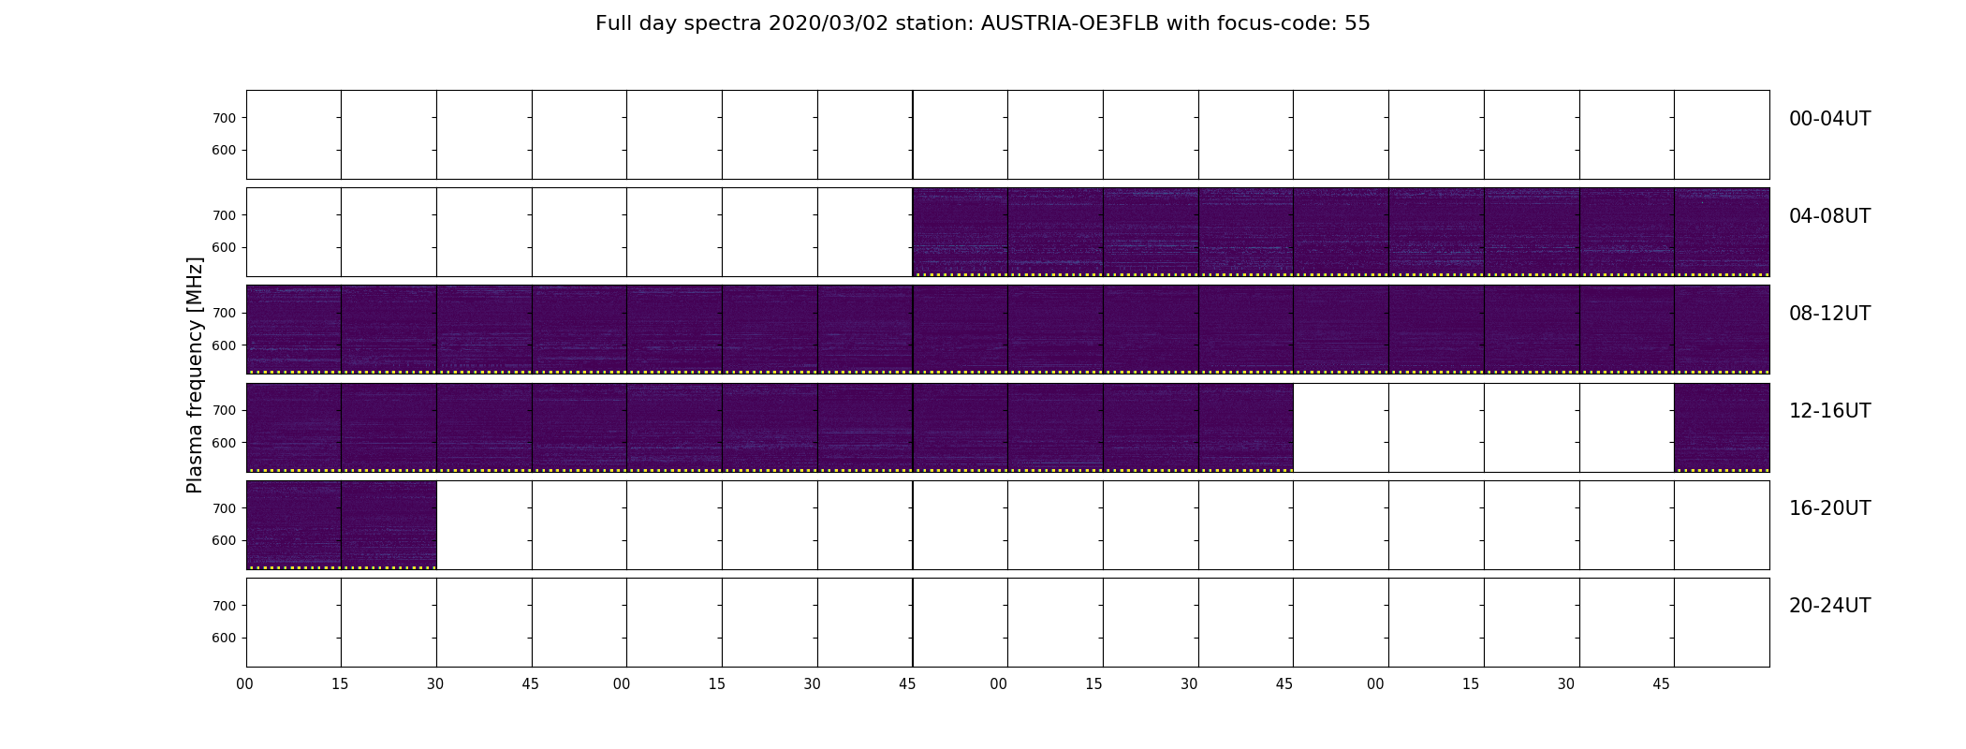Click the 600 tick label of the 16-20UT row

click(x=224, y=540)
